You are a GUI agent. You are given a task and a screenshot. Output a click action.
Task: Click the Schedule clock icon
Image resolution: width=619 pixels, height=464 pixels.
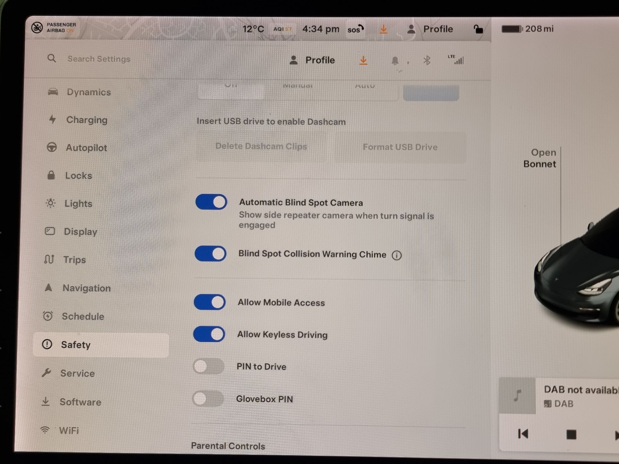coord(48,316)
